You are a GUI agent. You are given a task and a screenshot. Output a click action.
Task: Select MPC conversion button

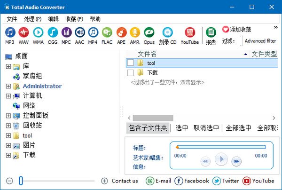pyautogui.click(x=66, y=32)
